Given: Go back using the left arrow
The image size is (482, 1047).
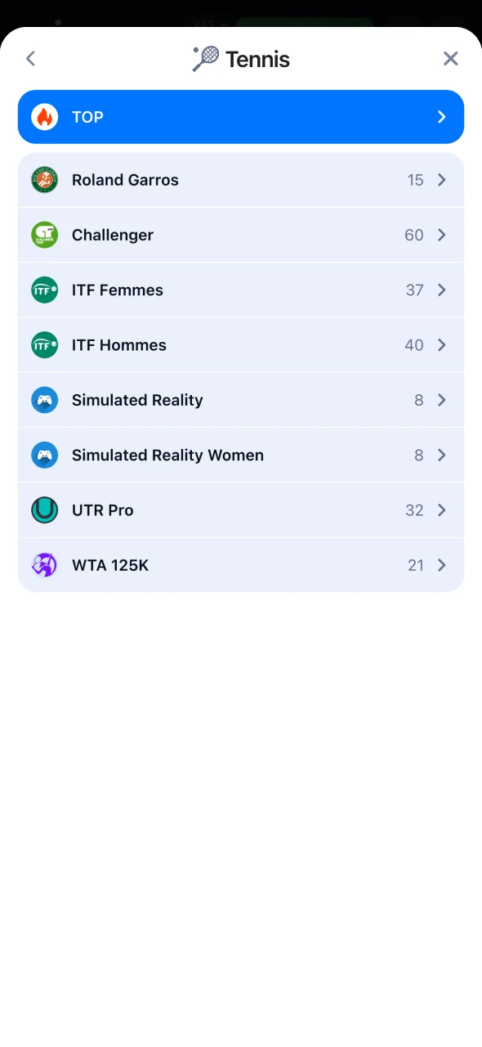Looking at the screenshot, I should 31,59.
